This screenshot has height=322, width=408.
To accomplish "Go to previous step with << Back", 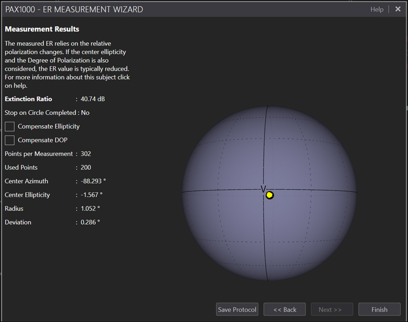I will [x=284, y=309].
